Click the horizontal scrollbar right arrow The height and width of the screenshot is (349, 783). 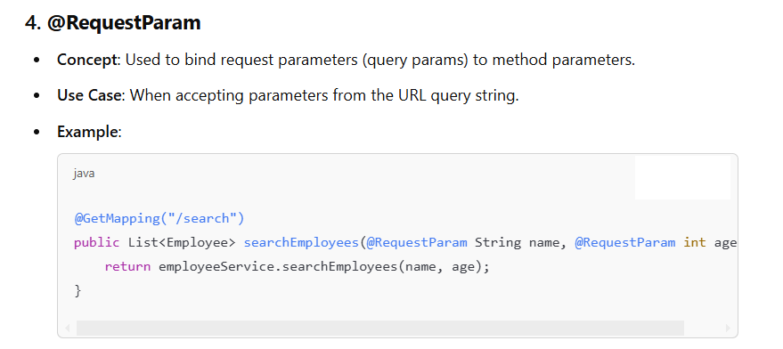pos(728,328)
